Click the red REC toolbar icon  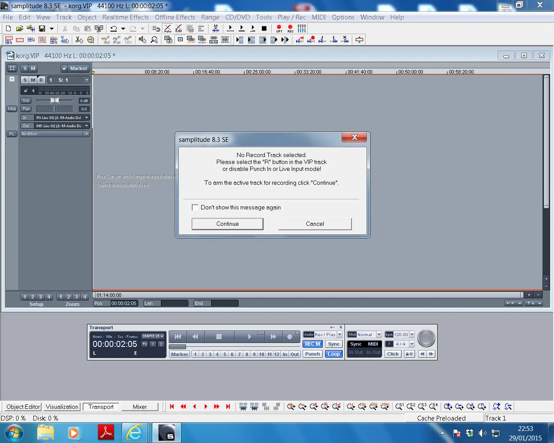[290, 29]
